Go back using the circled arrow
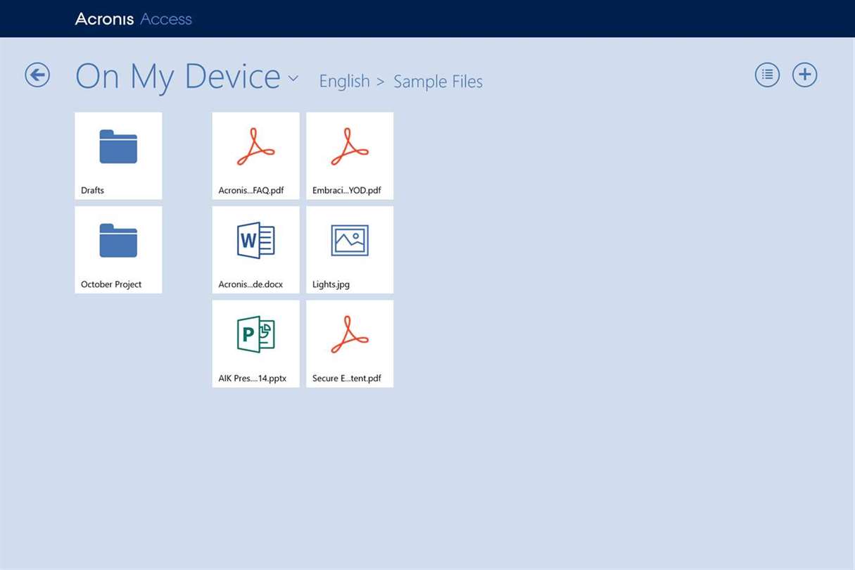855x570 pixels. coord(37,75)
